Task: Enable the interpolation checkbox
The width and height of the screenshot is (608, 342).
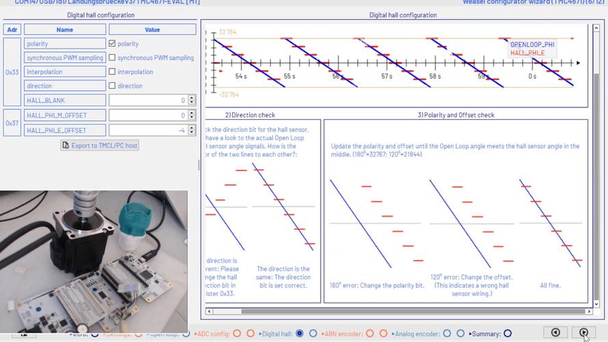Action: pos(112,71)
